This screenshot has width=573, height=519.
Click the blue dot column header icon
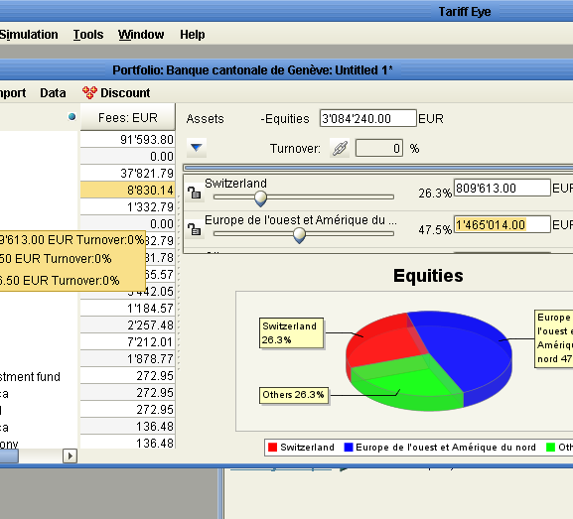(72, 117)
